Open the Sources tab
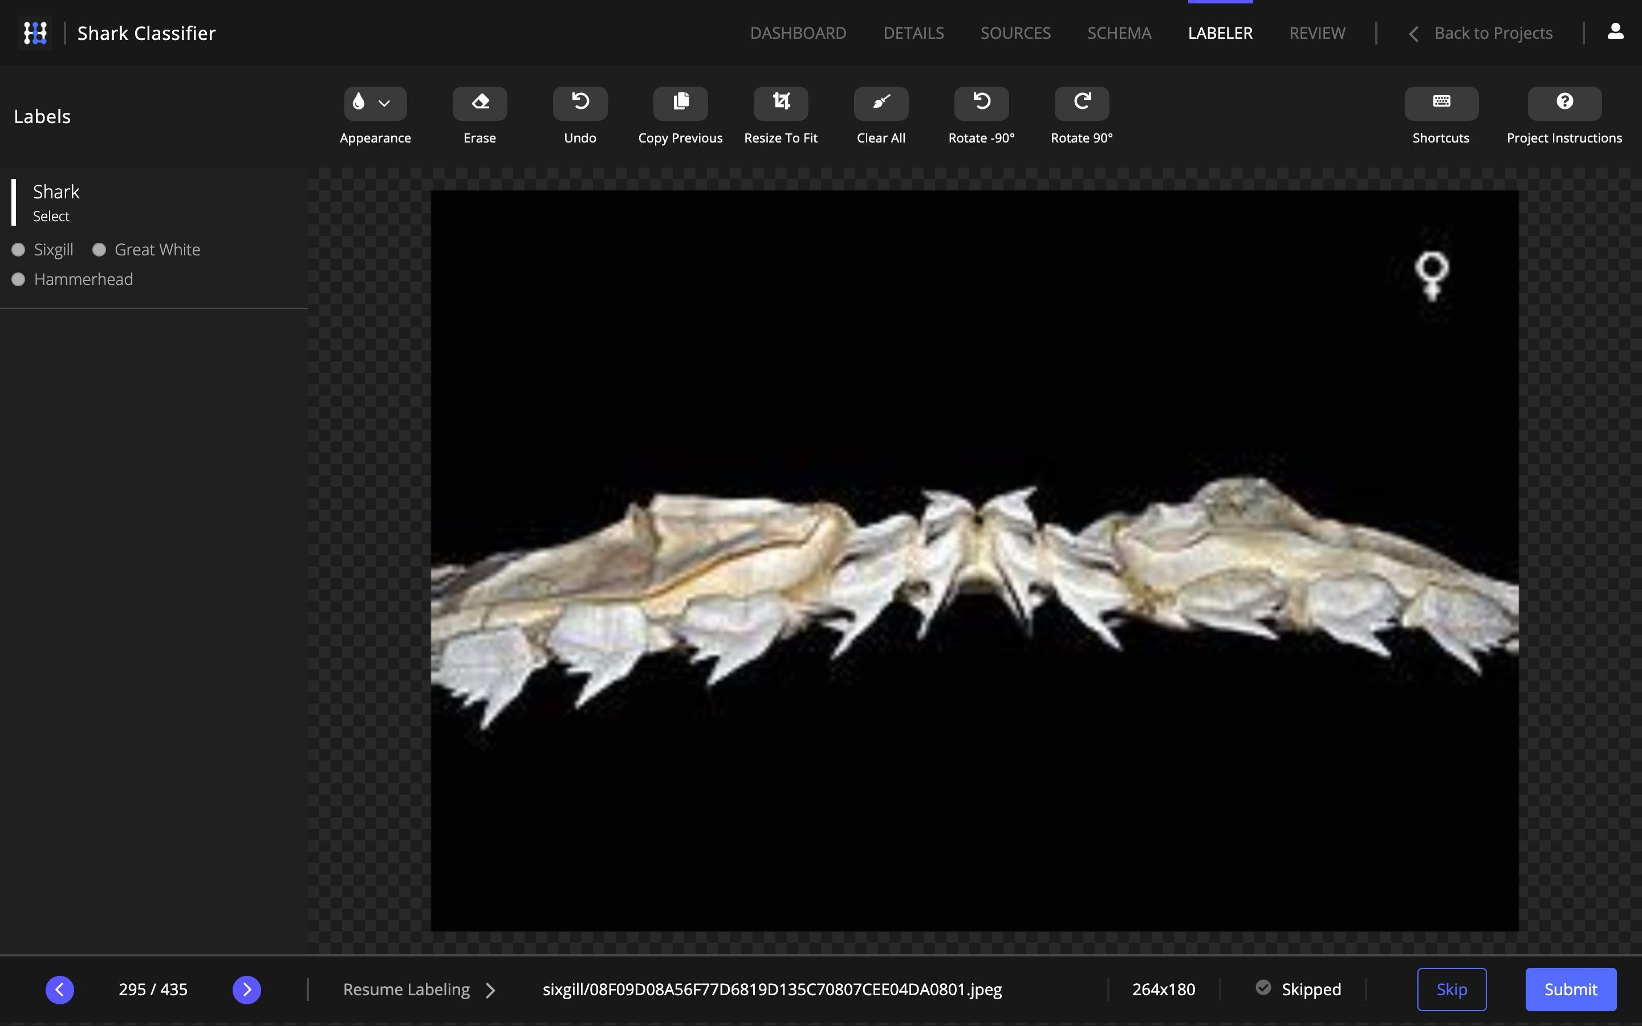The height and width of the screenshot is (1026, 1642). click(x=1015, y=32)
